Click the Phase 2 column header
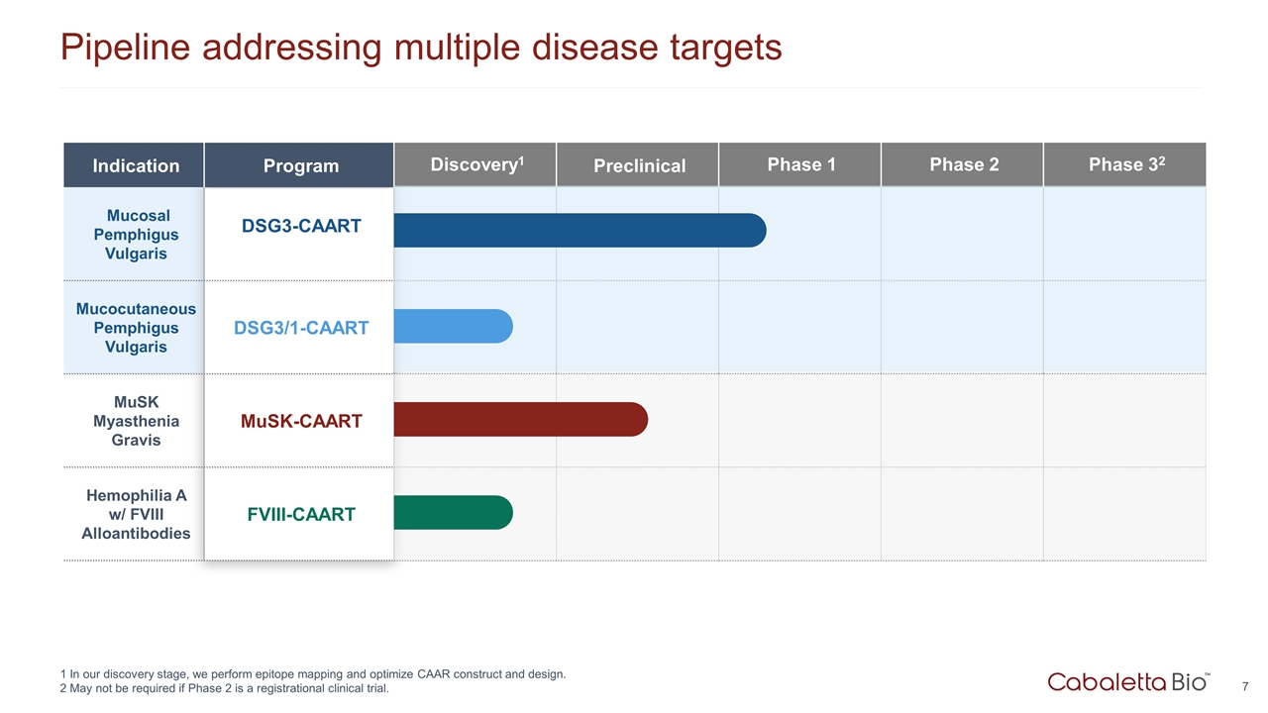Screen dimensions: 1268x713 tap(963, 164)
